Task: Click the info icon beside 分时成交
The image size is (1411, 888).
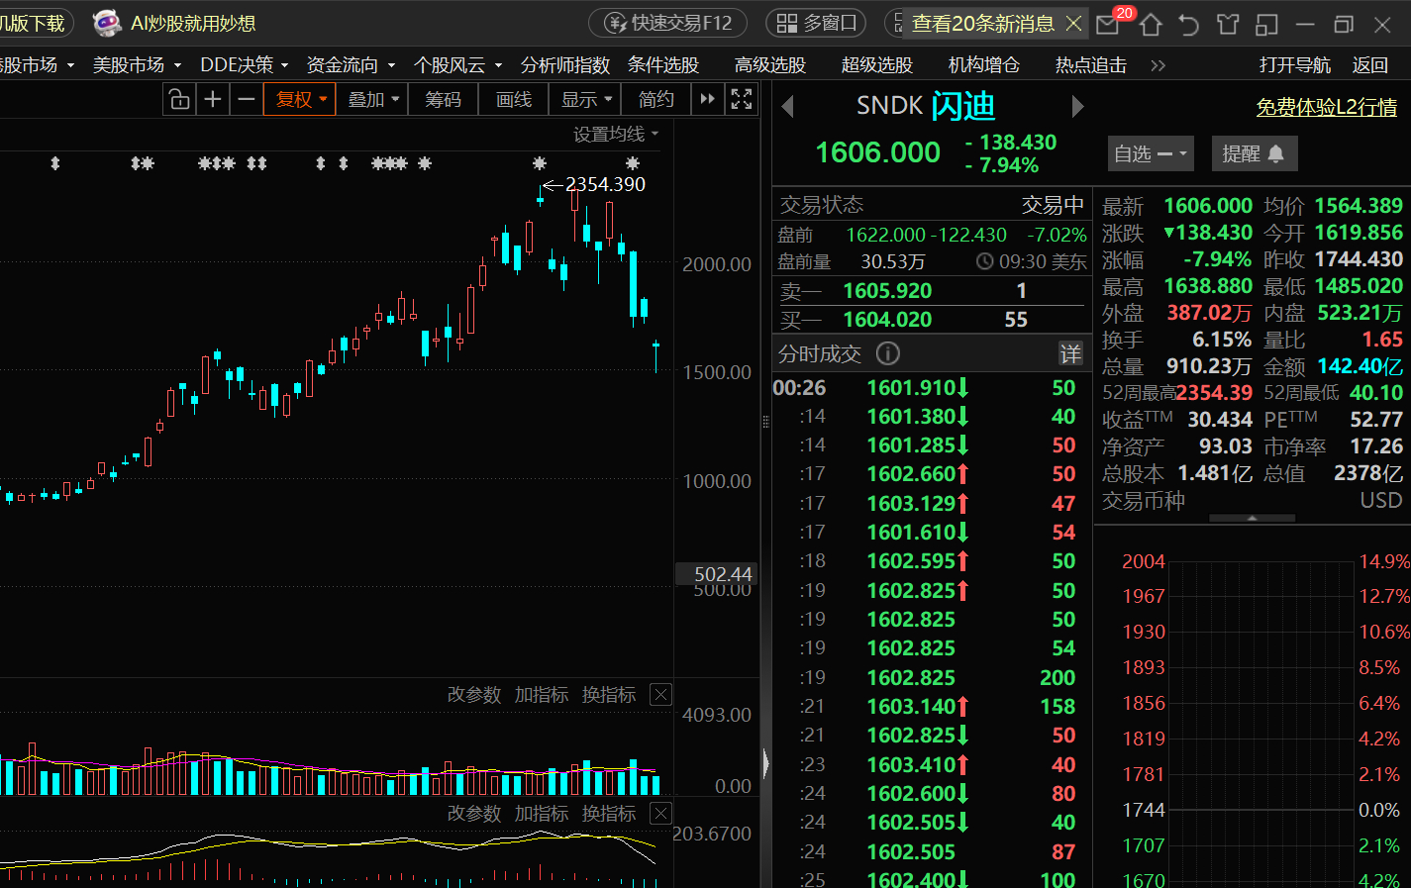Action: coord(888,353)
